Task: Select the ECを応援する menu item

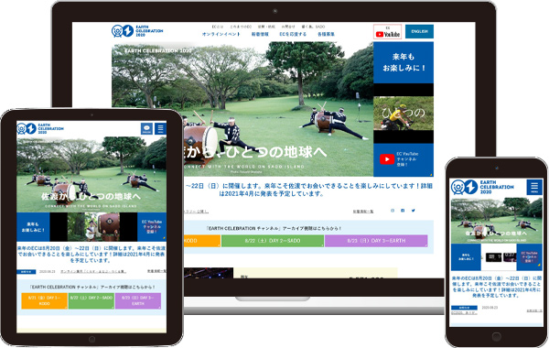Action: tap(293, 35)
